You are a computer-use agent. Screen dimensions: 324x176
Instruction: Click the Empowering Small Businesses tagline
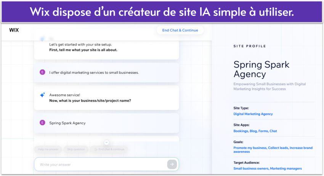[x=269, y=86]
